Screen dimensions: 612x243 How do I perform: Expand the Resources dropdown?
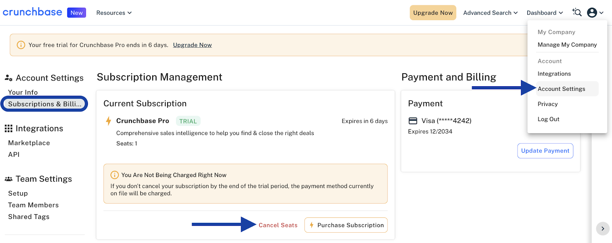114,13
